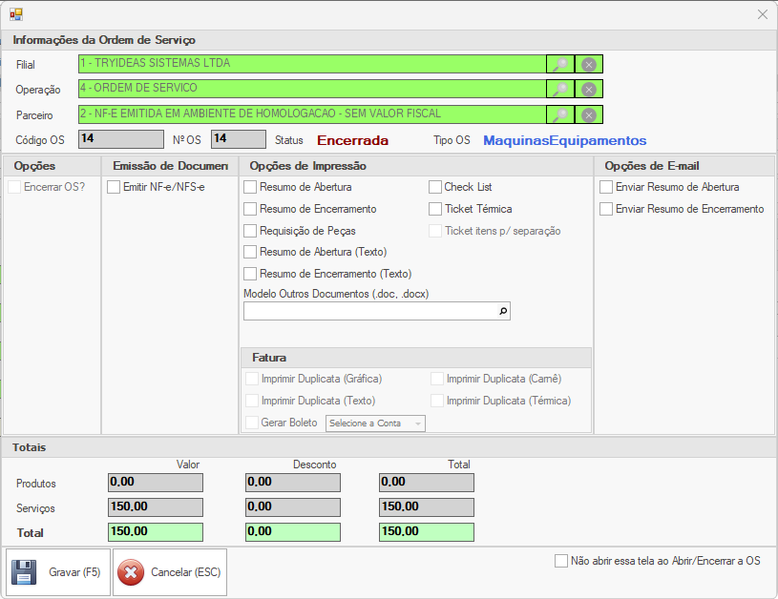Click the search icon beside Filial field

tap(560, 64)
